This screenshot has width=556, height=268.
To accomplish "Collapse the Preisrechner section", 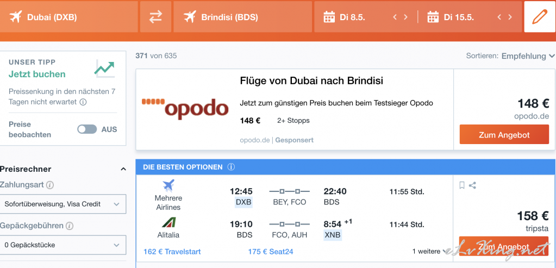I will tap(123, 169).
